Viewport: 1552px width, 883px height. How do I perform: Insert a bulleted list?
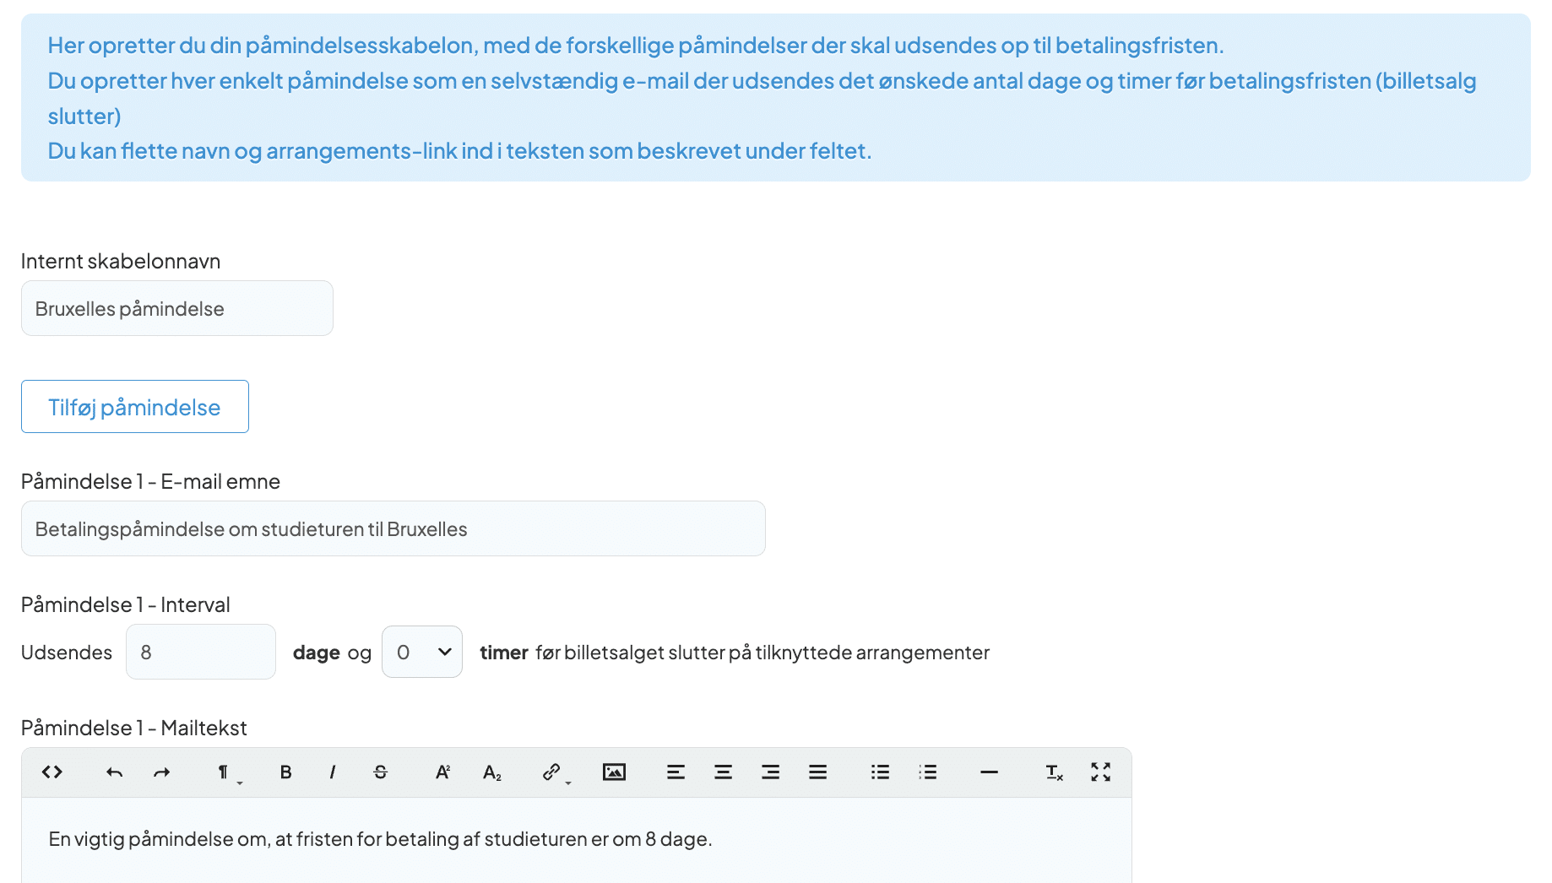880,772
